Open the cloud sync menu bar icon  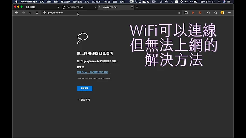(144, 2)
